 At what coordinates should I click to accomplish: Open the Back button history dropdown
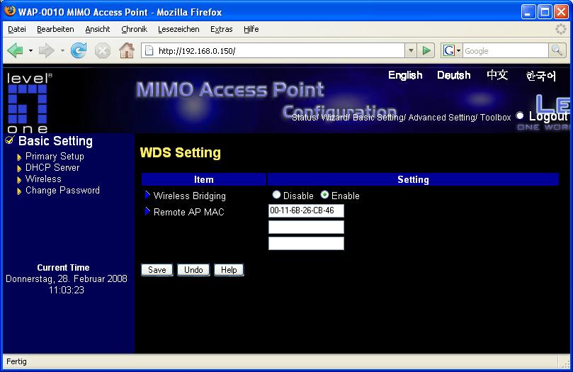pos(30,51)
